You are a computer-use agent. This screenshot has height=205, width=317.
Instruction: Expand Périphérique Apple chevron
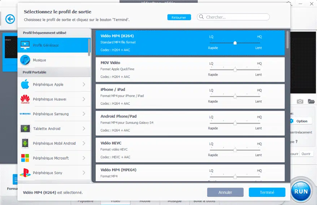84,84
